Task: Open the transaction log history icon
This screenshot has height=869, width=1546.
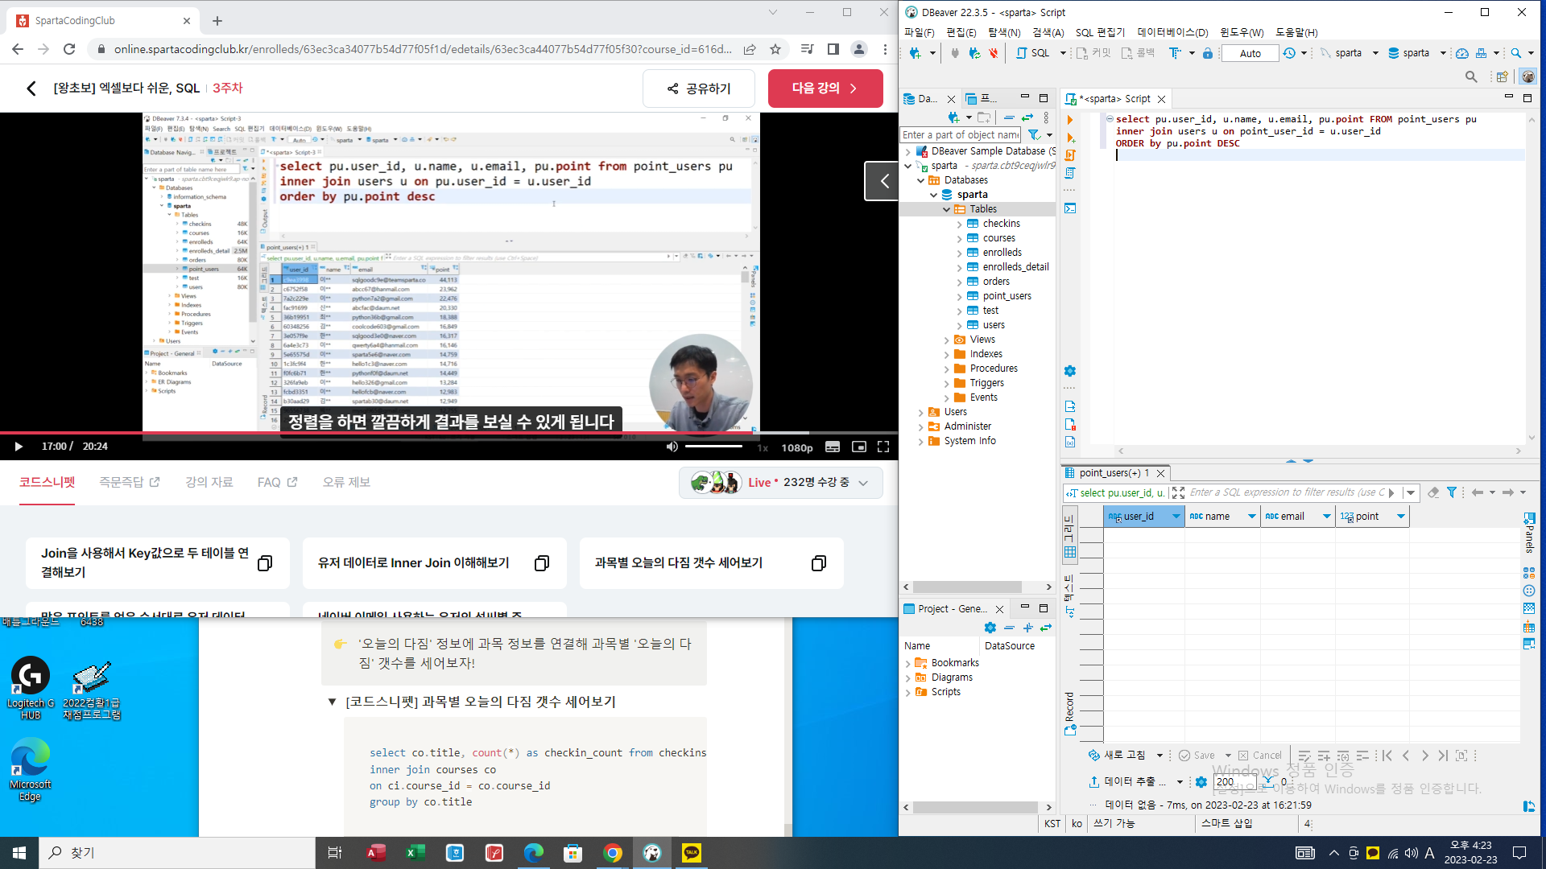Action: coord(1290,53)
